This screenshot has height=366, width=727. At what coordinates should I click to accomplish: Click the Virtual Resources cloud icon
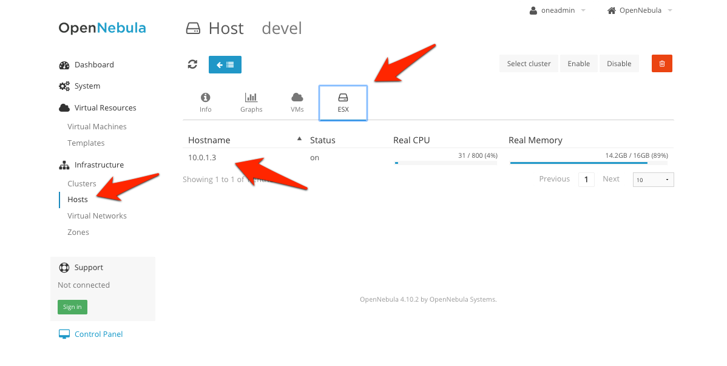click(64, 107)
